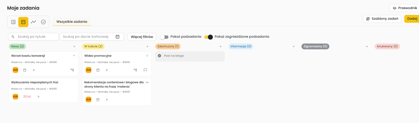Open the chart timeline view icon
The image size is (419, 123).
click(33, 22)
